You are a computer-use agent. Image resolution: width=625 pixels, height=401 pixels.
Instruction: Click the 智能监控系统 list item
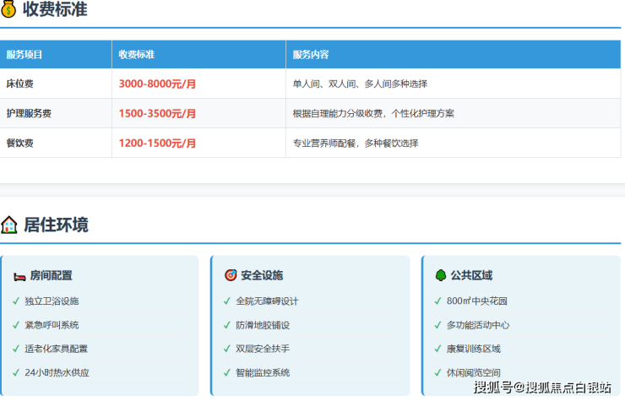263,372
